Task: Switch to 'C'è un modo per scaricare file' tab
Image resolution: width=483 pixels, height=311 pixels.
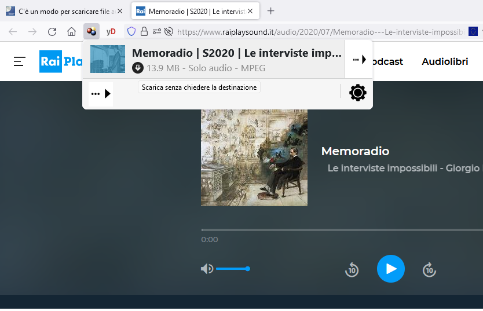Action: click(x=64, y=12)
